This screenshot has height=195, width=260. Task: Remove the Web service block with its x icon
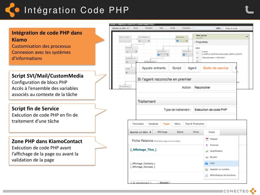(187, 41)
